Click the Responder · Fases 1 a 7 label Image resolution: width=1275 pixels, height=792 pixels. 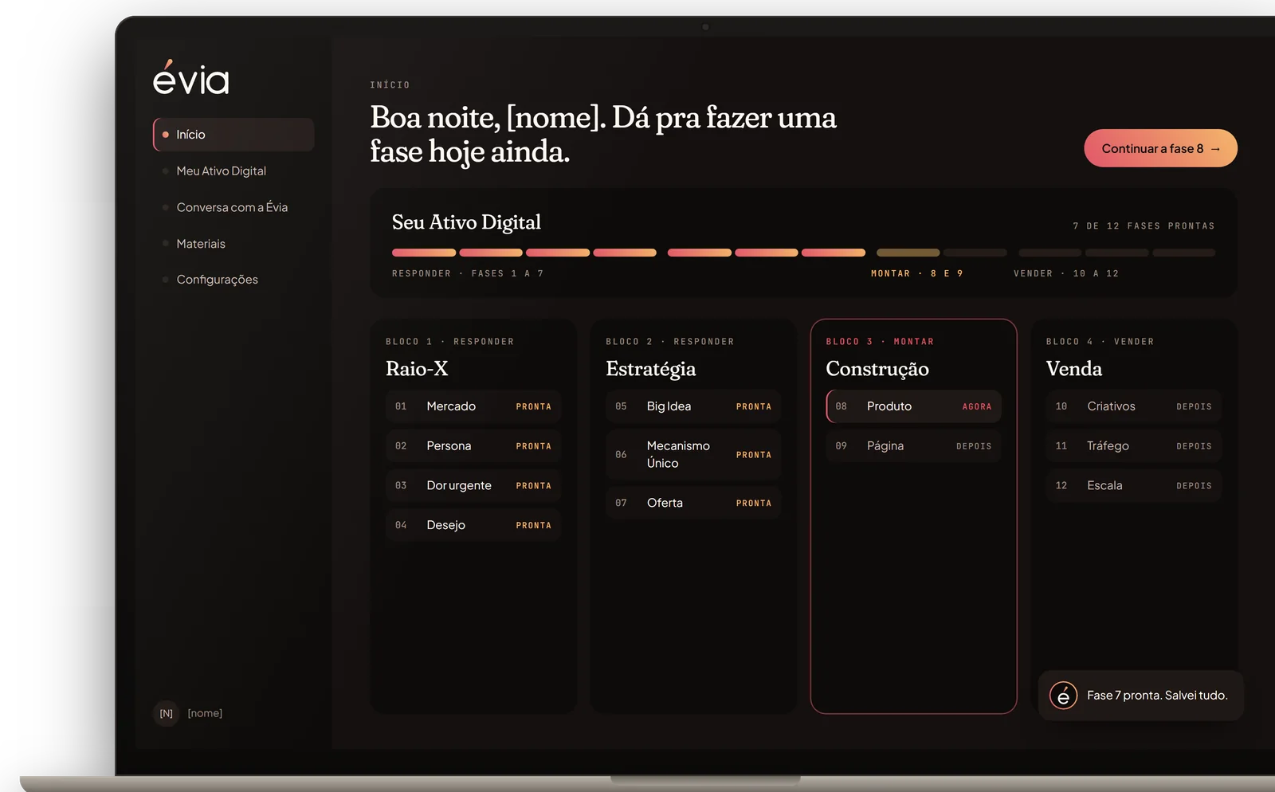pyautogui.click(x=468, y=273)
